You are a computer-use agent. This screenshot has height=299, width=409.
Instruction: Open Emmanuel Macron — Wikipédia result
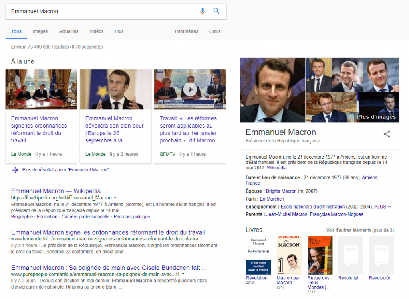(x=56, y=191)
